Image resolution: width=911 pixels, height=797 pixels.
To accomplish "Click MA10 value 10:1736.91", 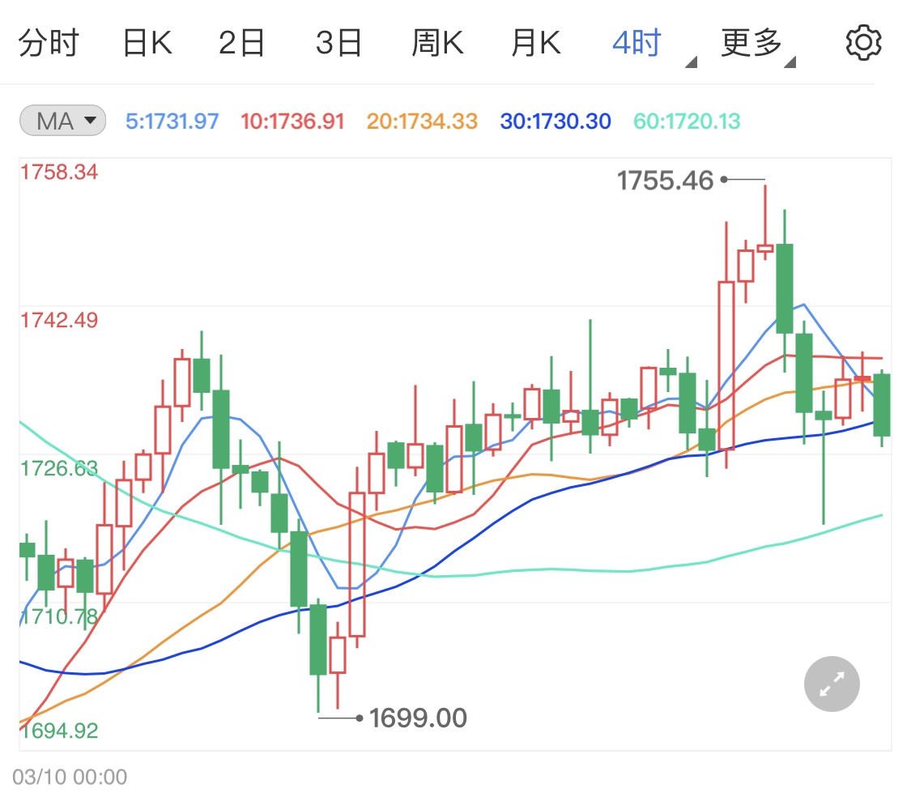I will point(292,121).
